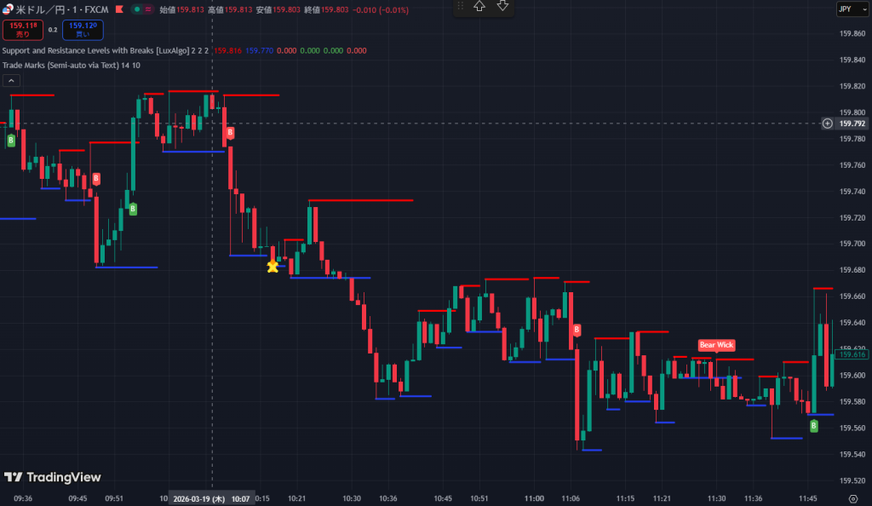Click the blue buy button 159.120
The width and height of the screenshot is (872, 506).
pos(83,31)
